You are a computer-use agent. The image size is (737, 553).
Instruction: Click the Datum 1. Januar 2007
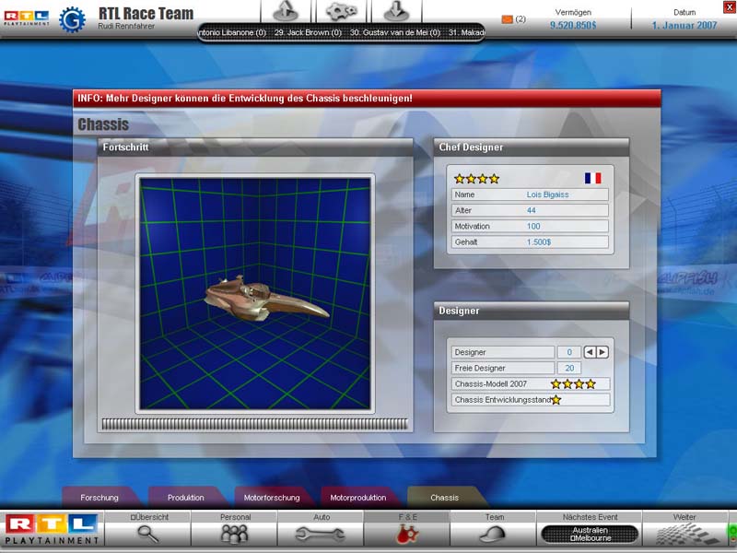tap(684, 26)
